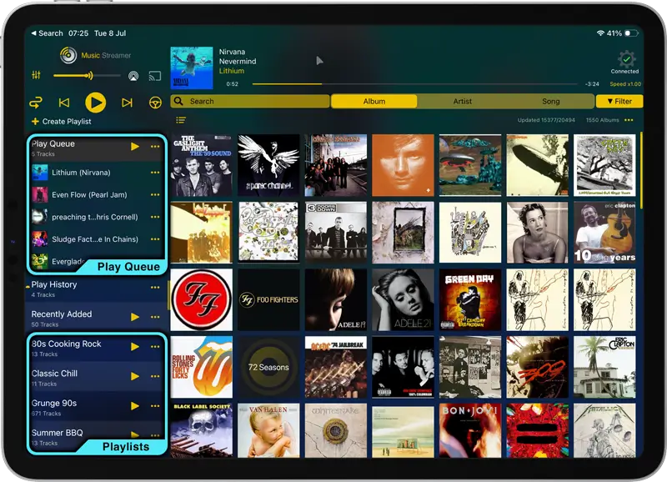This screenshot has width=667, height=482.
Task: Open more options next to 1550 Albums
Action: click(629, 120)
